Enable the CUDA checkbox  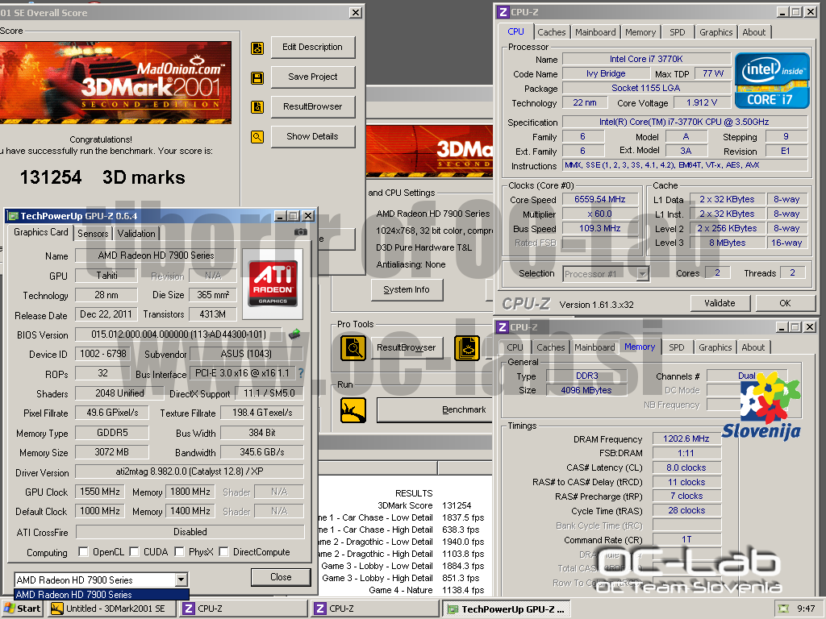click(x=135, y=551)
